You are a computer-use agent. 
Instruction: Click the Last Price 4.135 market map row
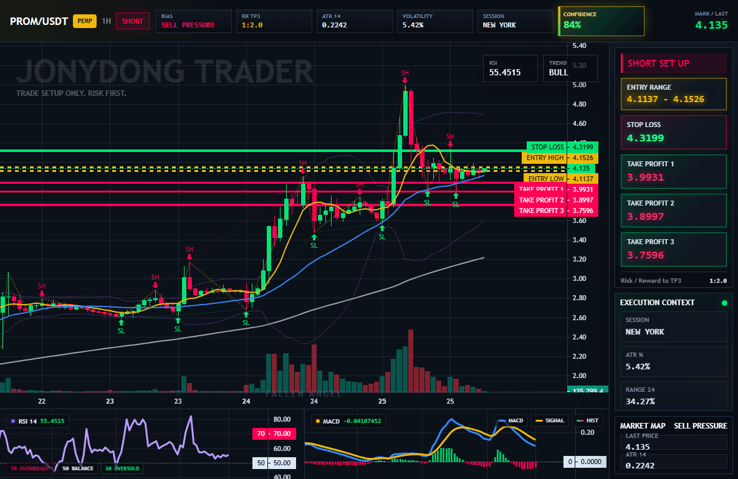pyautogui.click(x=674, y=442)
